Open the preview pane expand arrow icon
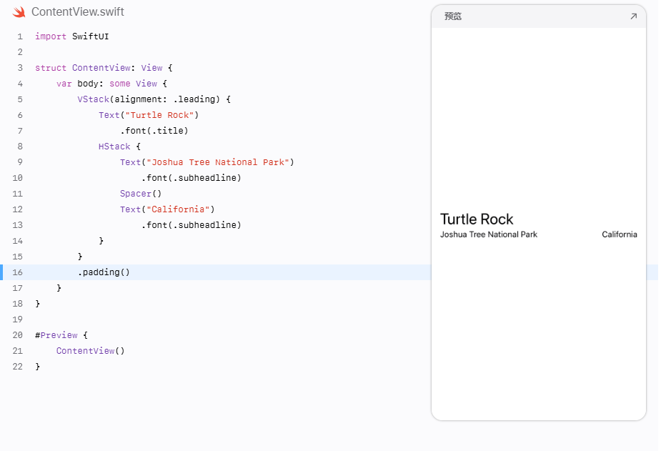 click(x=633, y=16)
